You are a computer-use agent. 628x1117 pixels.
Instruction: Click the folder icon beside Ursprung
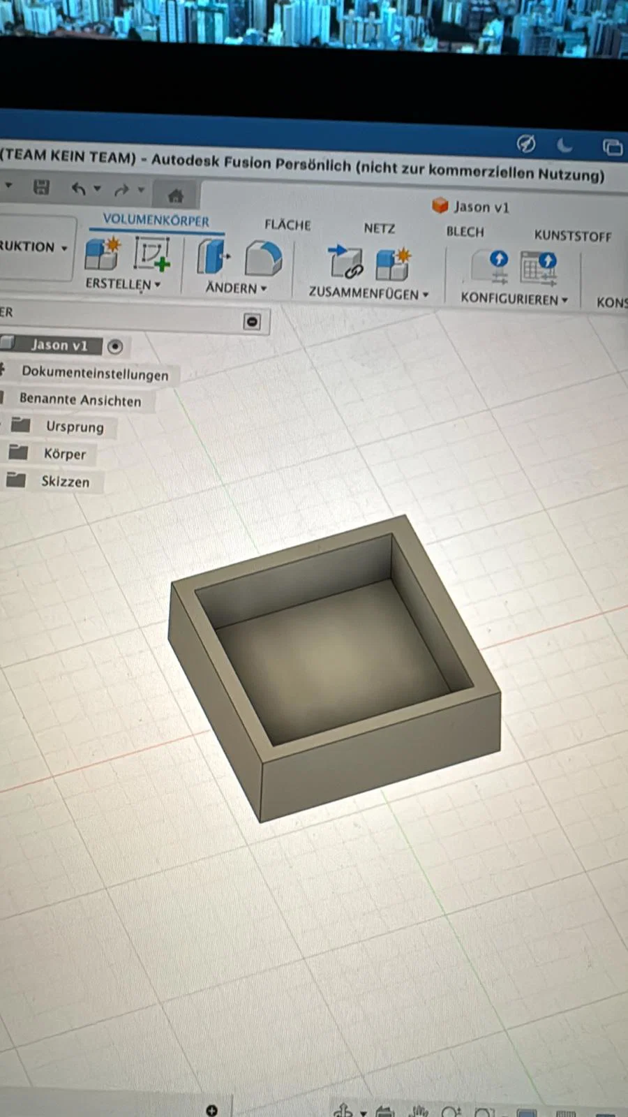21,424
